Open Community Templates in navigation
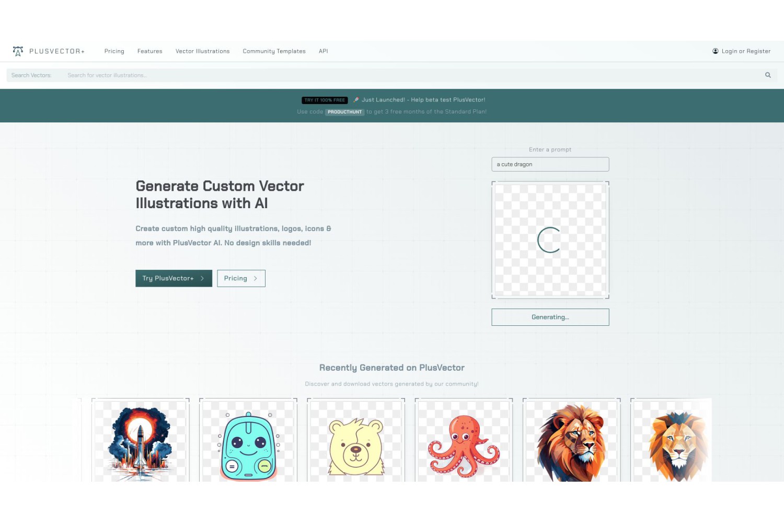The image size is (784, 523). tap(274, 51)
